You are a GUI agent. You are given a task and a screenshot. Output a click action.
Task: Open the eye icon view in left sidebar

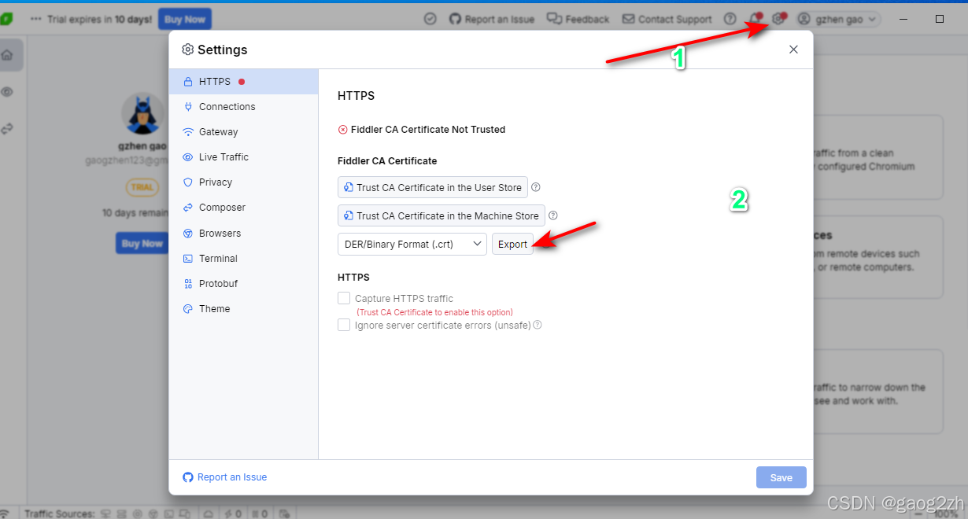[7, 92]
